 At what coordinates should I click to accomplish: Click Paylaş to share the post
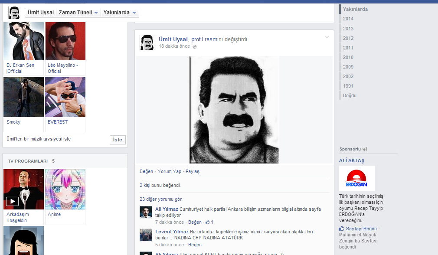pyautogui.click(x=193, y=171)
